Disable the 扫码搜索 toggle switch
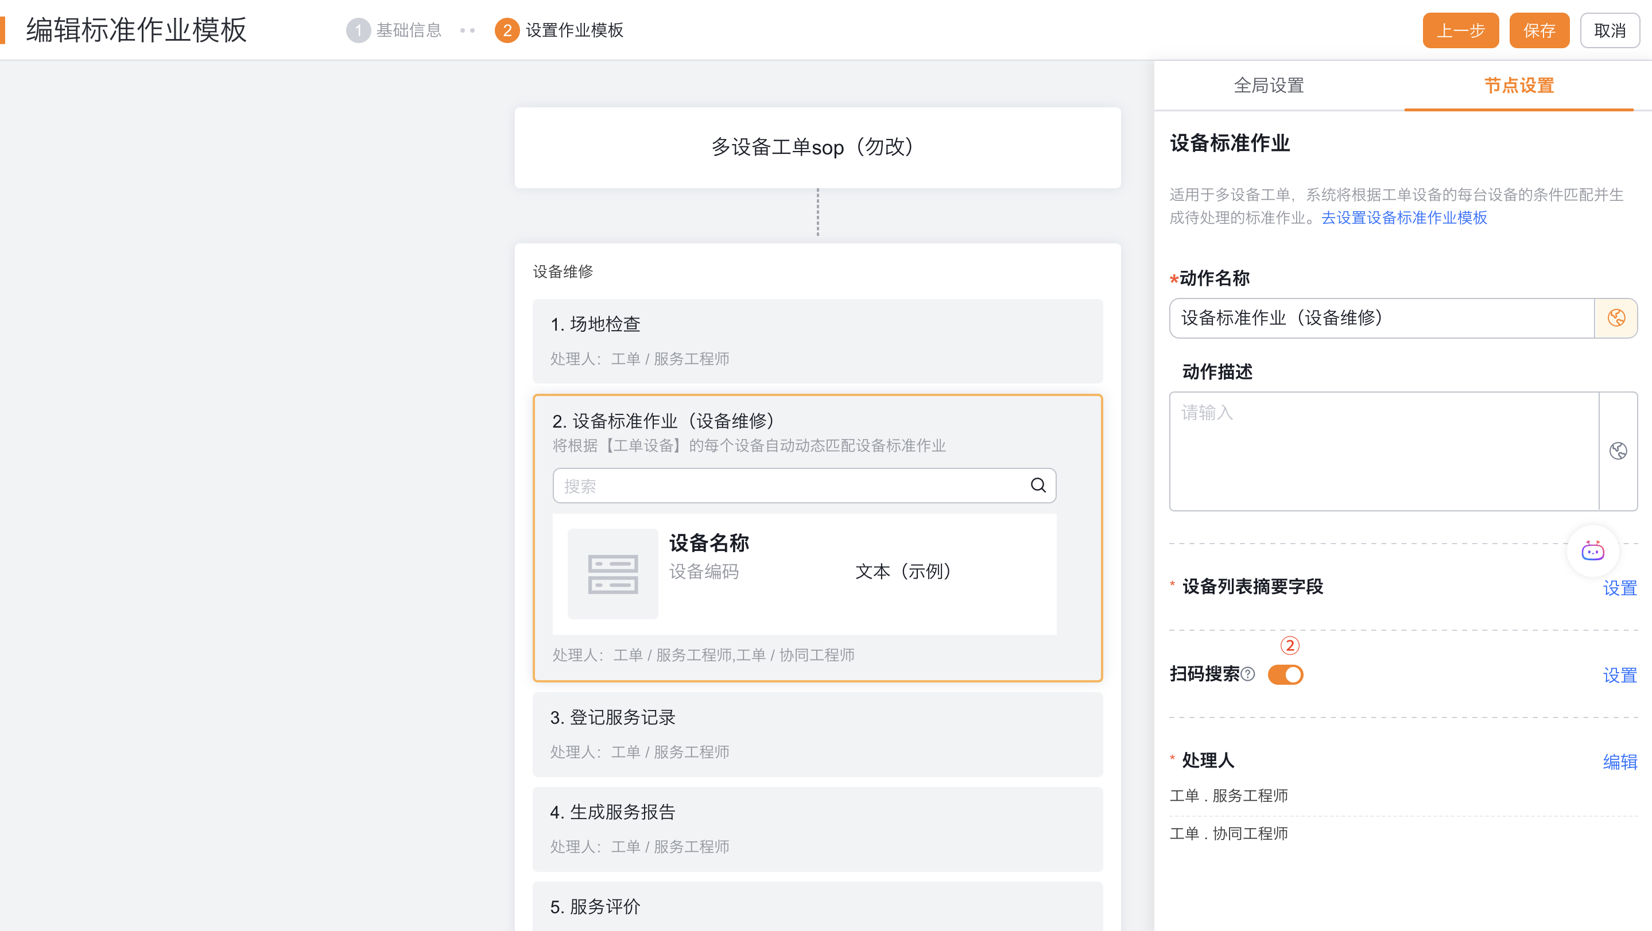 tap(1285, 674)
